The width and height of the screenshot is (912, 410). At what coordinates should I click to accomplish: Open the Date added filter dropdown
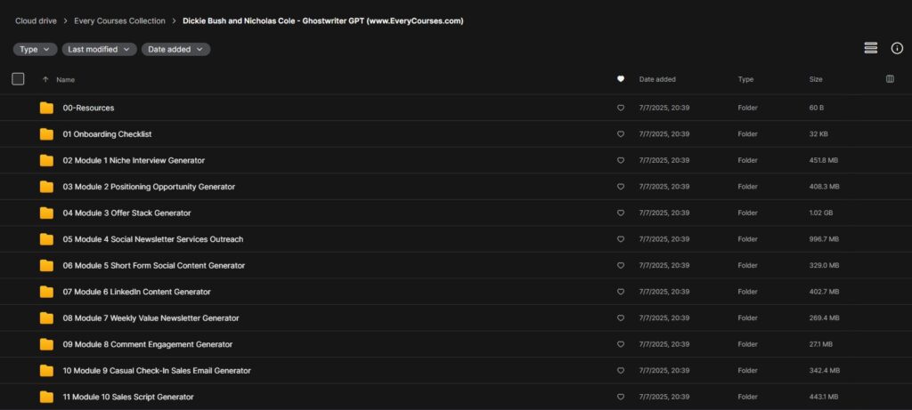click(175, 50)
